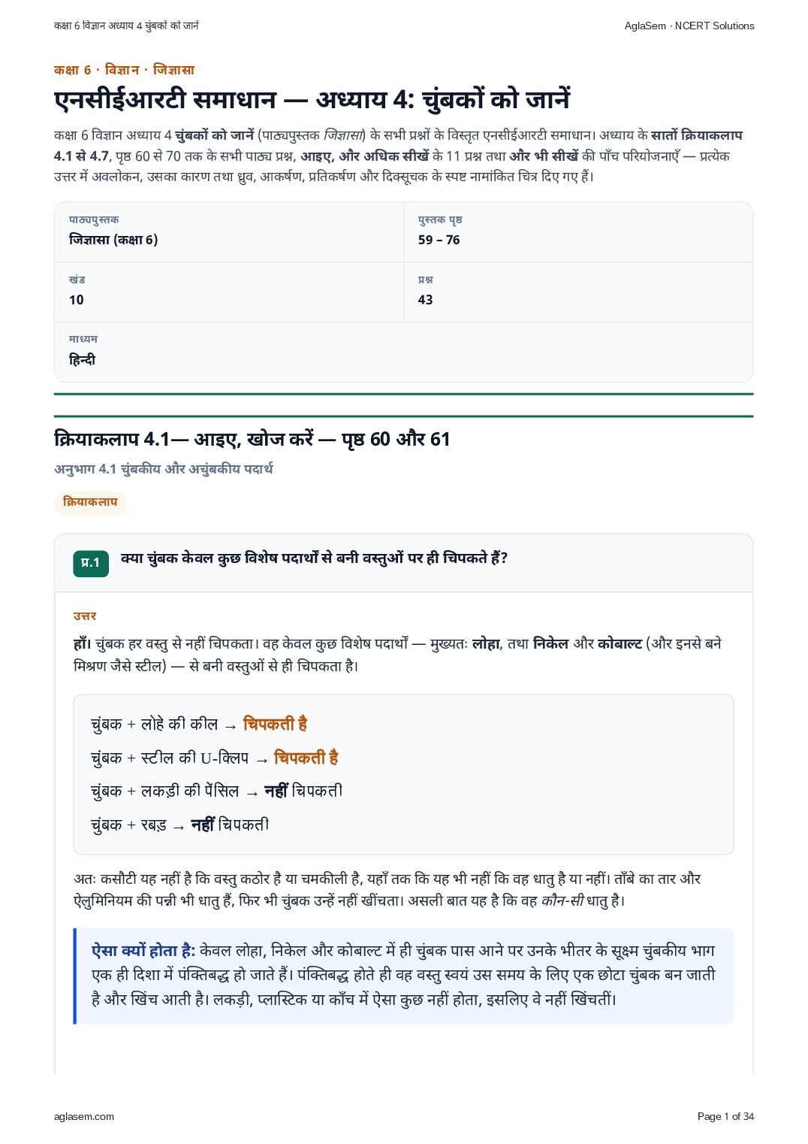Click the line चुंबक + लोहे की कील
Screen dimensions: 808x1144
pyautogui.click(x=199, y=724)
